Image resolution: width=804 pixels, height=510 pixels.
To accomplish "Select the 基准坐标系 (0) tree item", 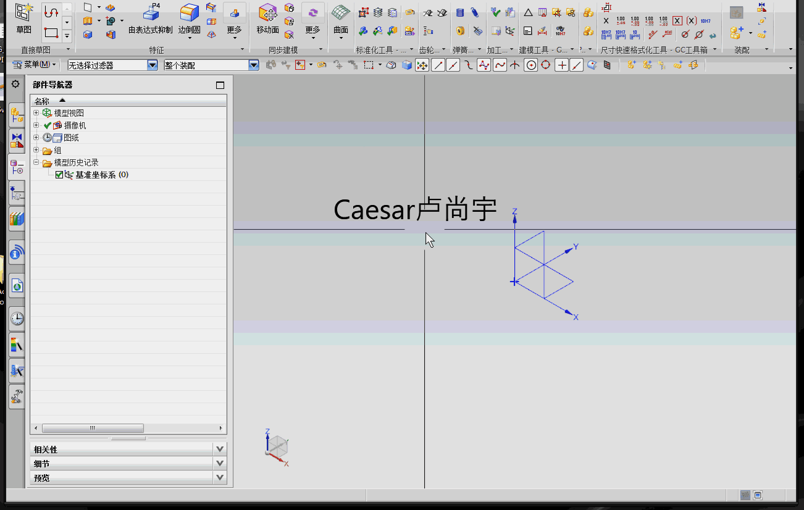I will (102, 175).
